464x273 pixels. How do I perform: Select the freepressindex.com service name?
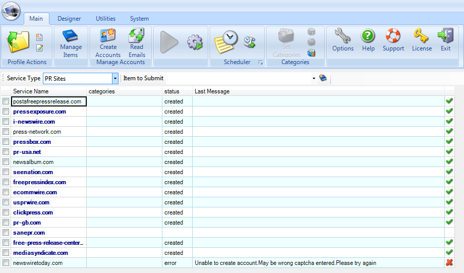point(39,182)
